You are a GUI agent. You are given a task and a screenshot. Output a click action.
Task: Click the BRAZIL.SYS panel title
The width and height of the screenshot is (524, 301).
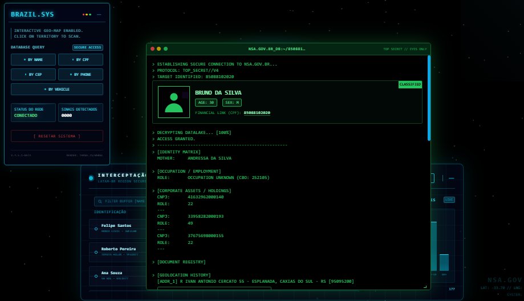tap(32, 14)
